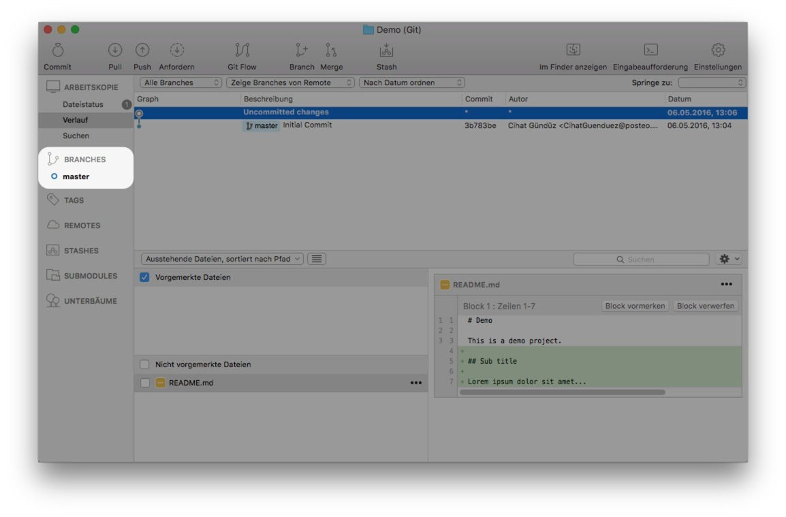This screenshot has width=786, height=517.
Task: Check the README.md file checkbox
Action: [145, 383]
